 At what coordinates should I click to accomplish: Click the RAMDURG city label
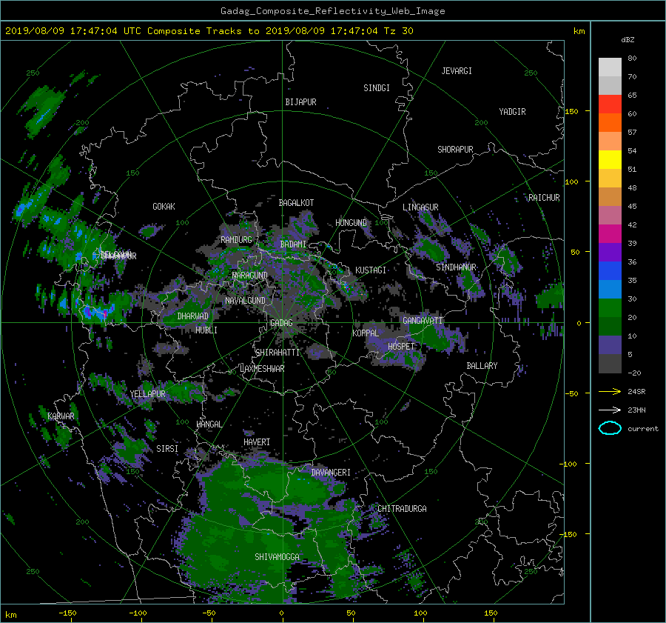(x=236, y=240)
